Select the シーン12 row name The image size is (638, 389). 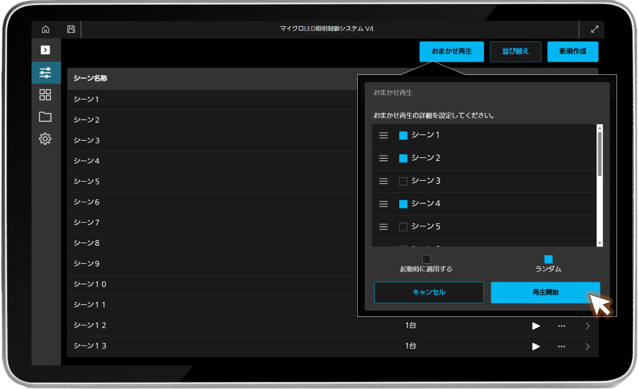pos(90,326)
